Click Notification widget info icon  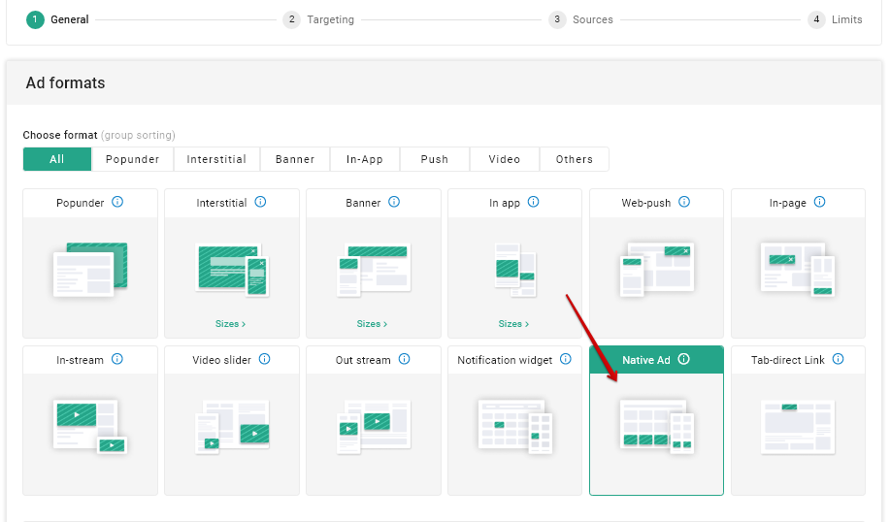pos(566,360)
